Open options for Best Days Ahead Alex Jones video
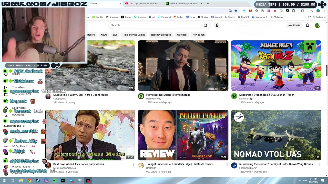 point(134,165)
